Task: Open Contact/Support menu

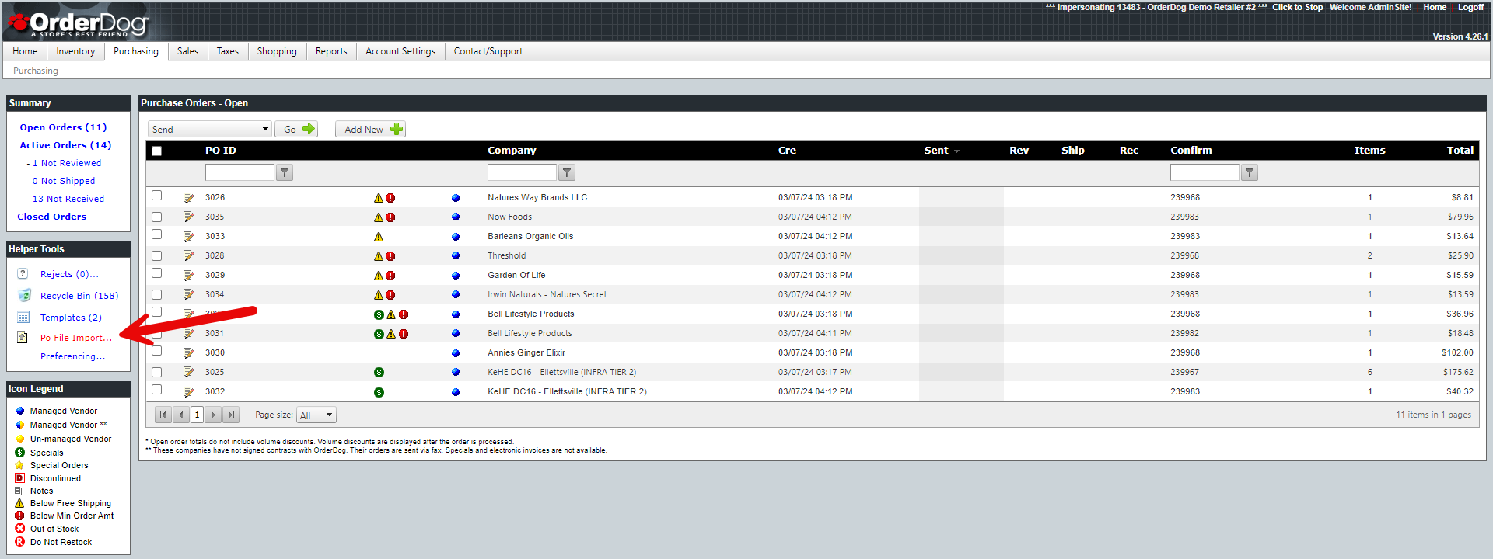Action: coord(488,51)
